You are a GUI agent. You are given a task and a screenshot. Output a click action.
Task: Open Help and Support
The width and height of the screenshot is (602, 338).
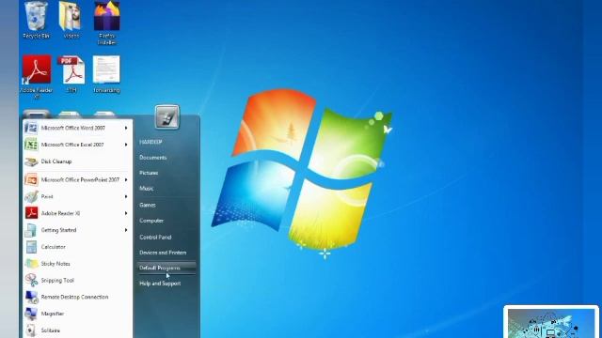(x=160, y=284)
